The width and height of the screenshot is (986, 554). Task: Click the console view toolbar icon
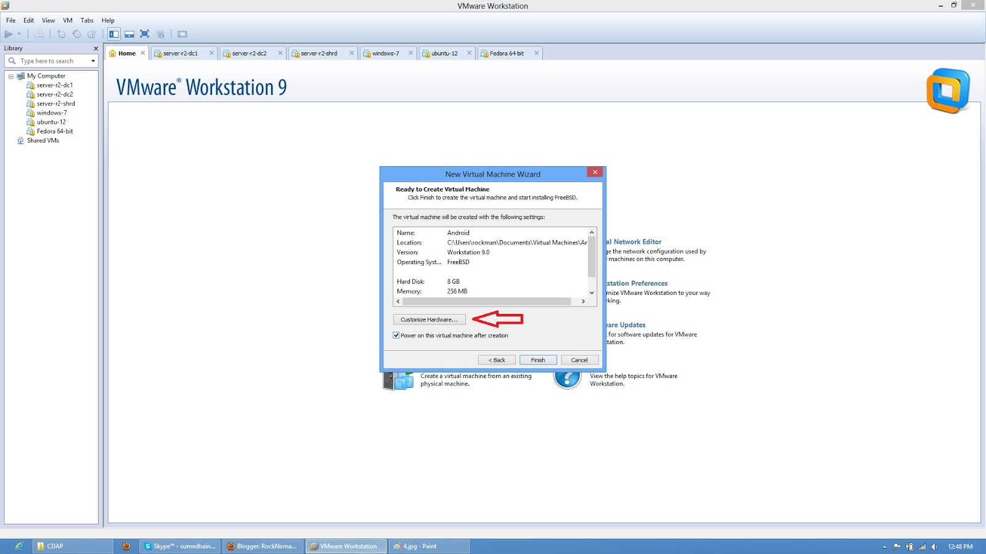[182, 34]
